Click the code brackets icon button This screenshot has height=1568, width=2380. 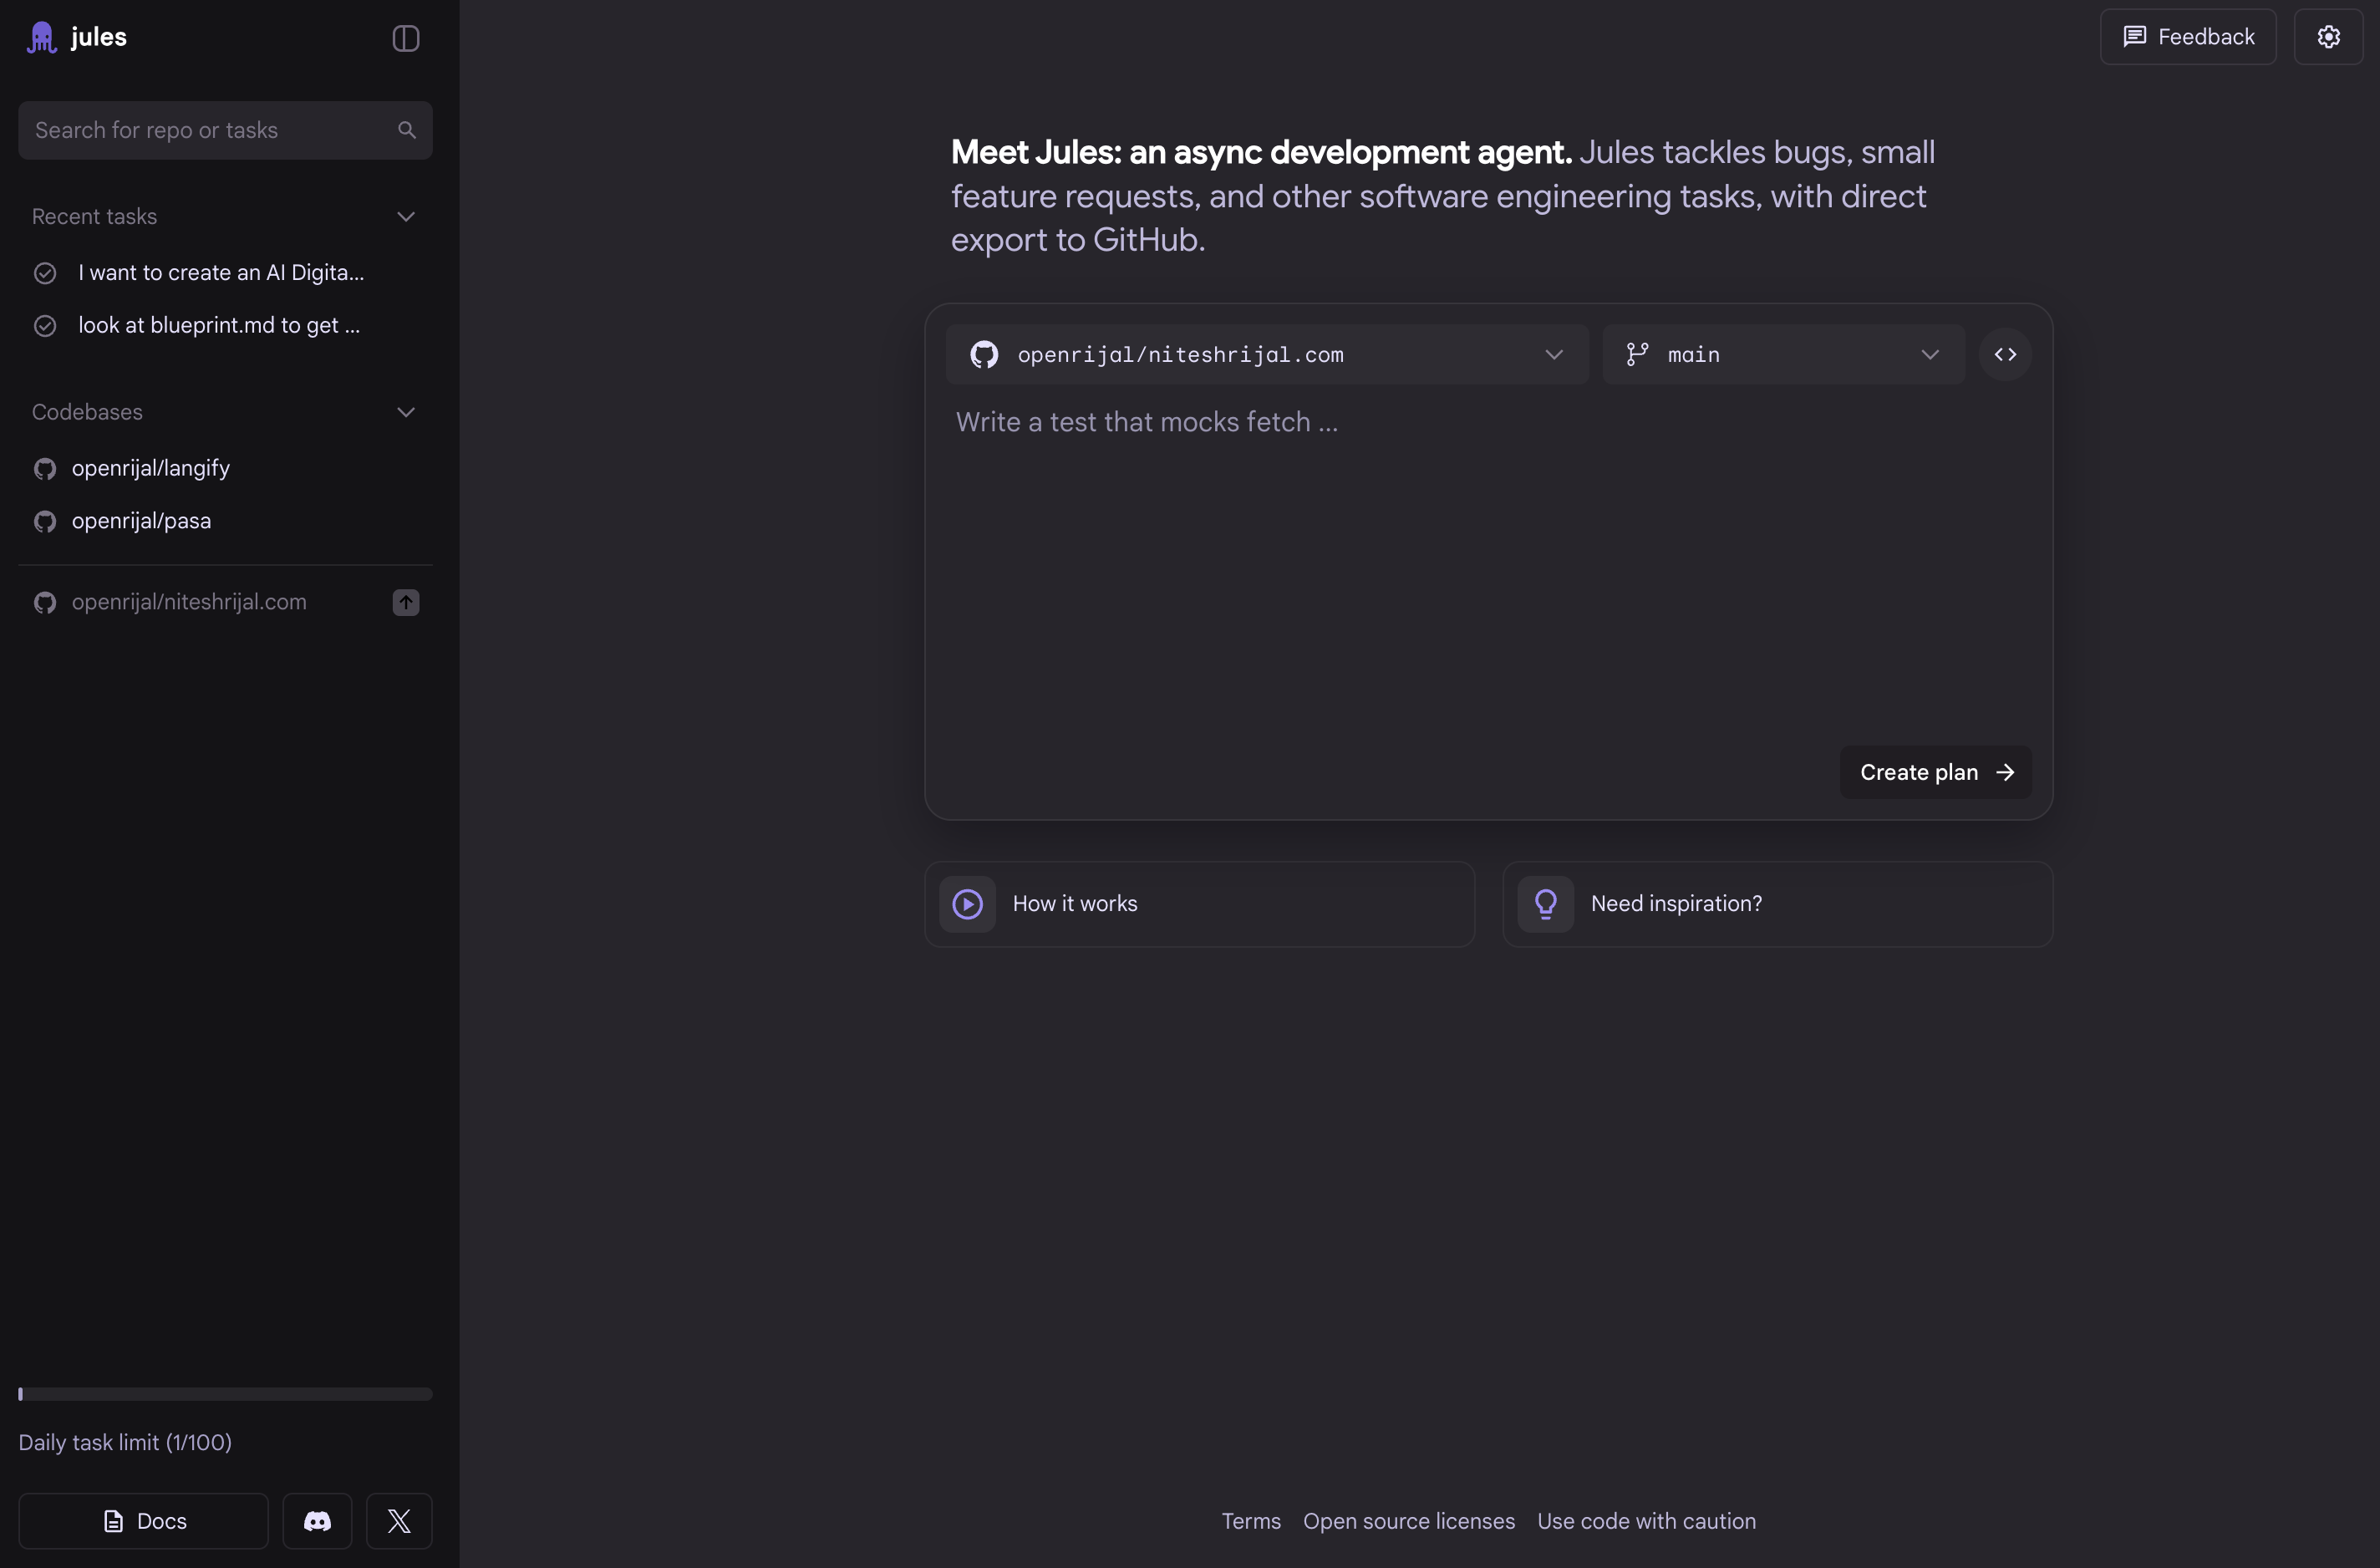2005,354
